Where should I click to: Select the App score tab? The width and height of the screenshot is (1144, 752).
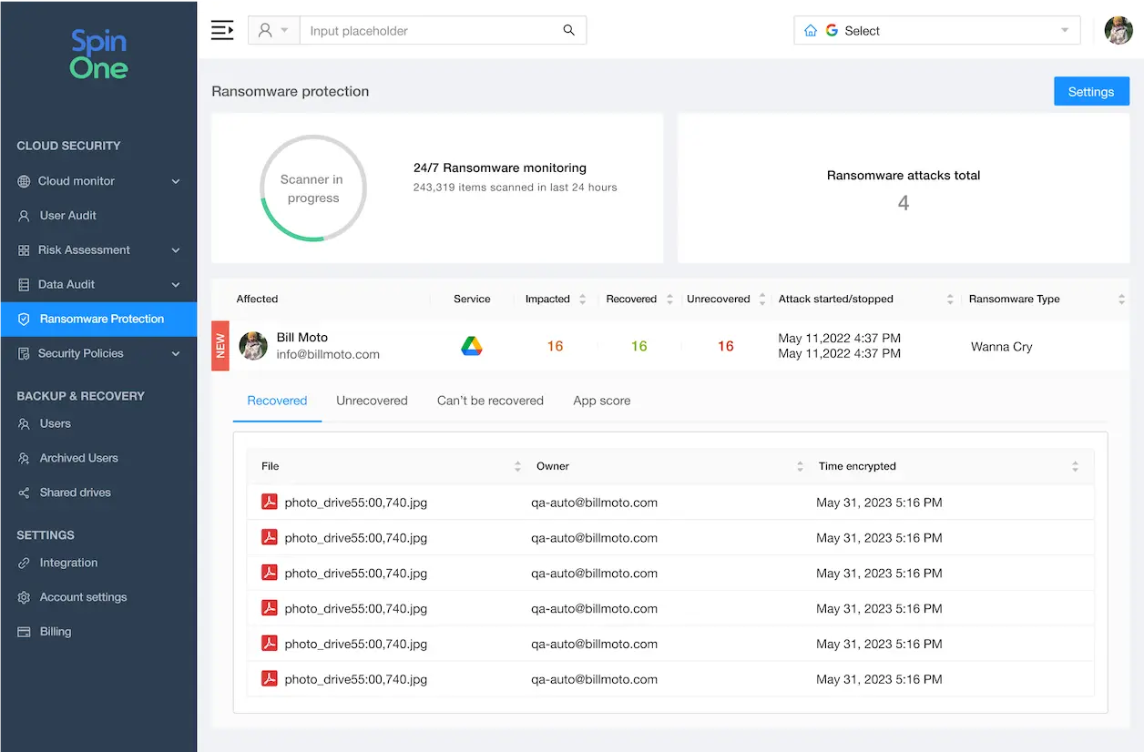point(601,401)
